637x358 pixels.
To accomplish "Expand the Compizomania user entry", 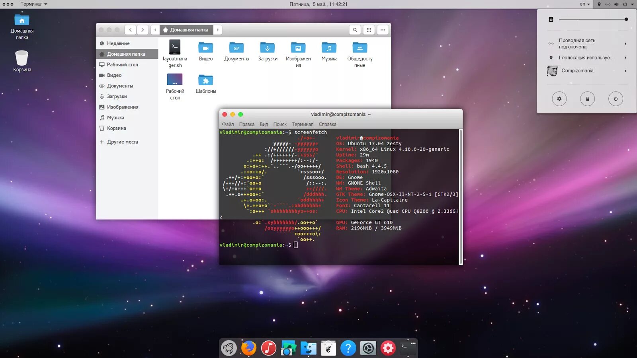I will [x=587, y=71].
